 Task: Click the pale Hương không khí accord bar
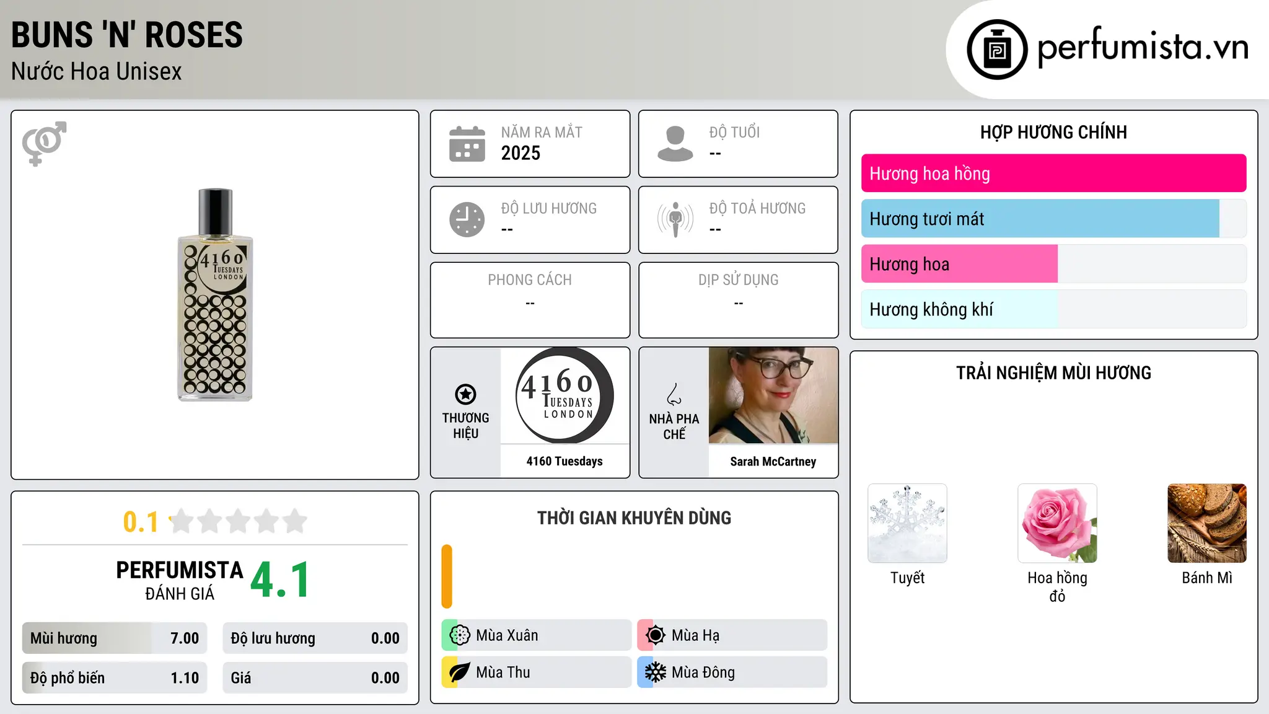coord(1053,309)
